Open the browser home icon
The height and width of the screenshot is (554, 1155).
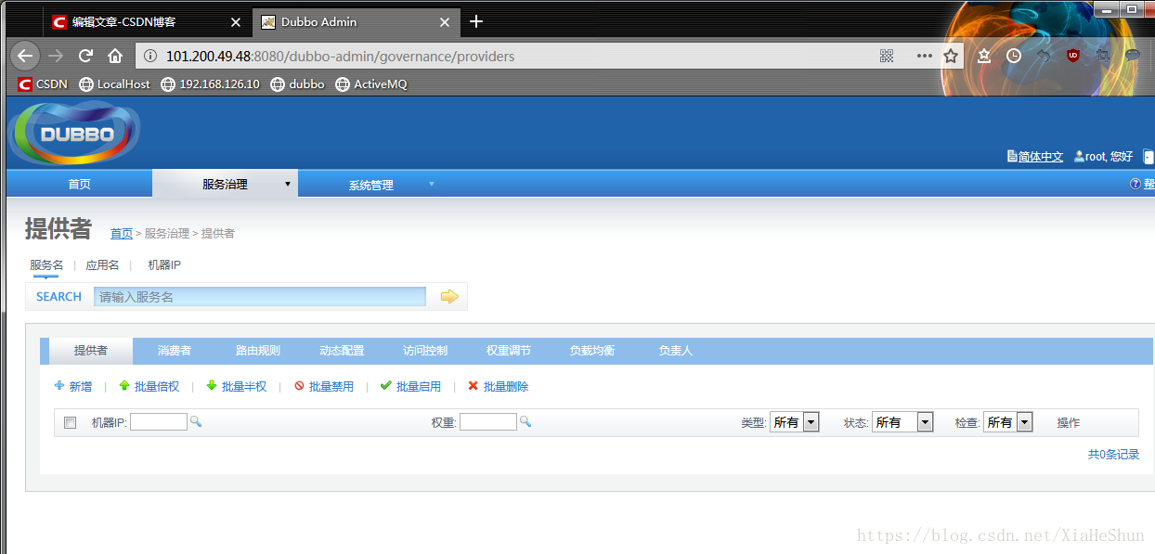[x=115, y=56]
